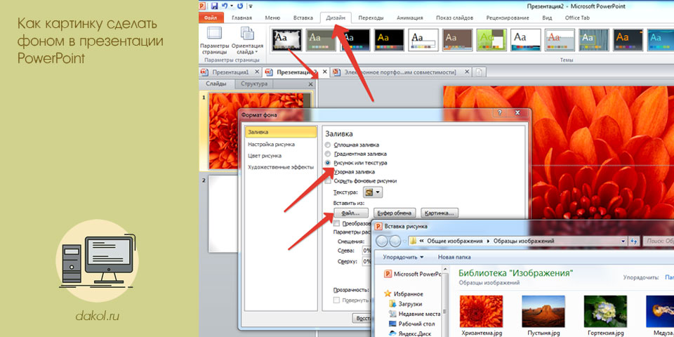
Task: Click the Back arrow in Вставка рисунка
Action: pos(383,241)
